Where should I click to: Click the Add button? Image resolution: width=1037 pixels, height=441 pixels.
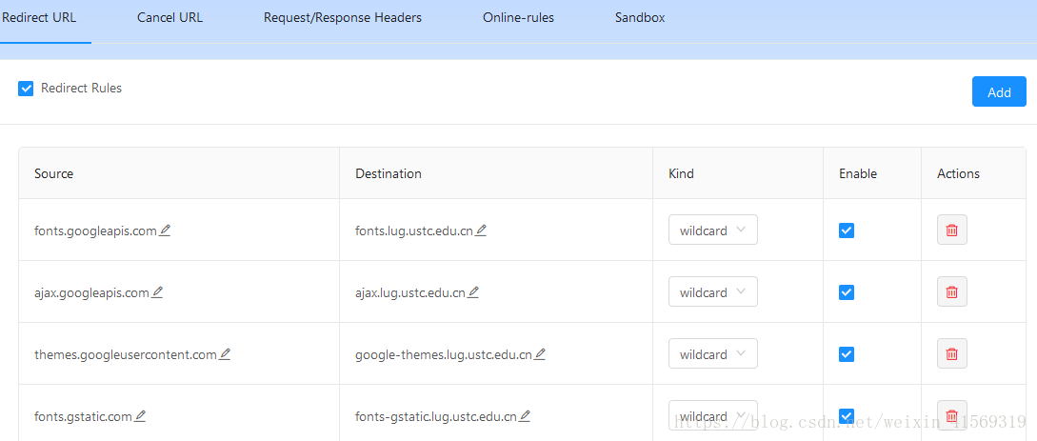(999, 91)
